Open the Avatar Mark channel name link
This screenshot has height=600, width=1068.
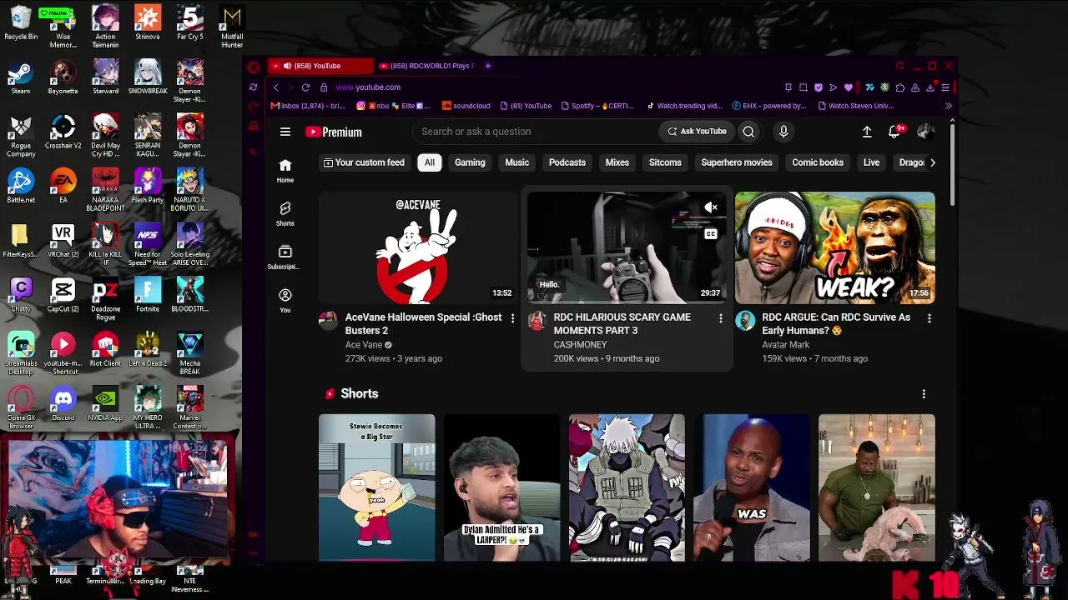pos(786,344)
